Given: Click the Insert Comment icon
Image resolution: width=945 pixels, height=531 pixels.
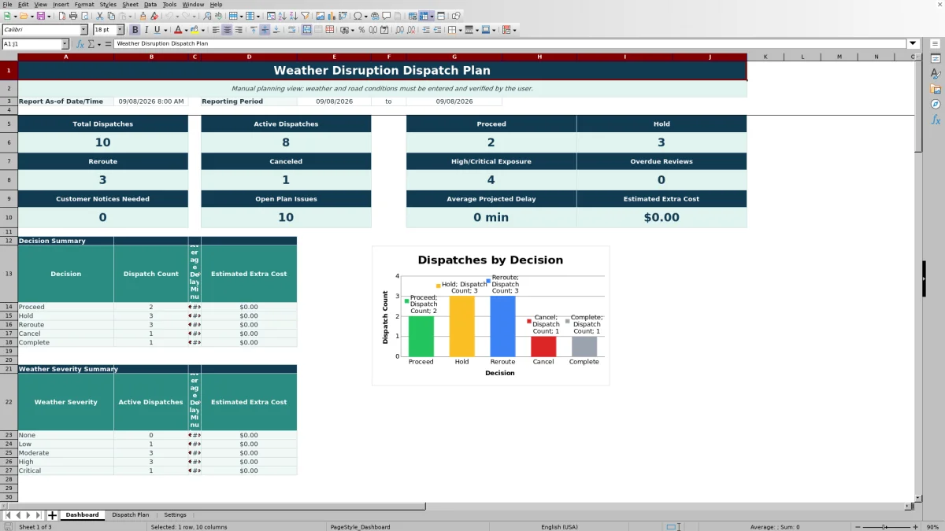Looking at the screenshot, I should point(386,16).
